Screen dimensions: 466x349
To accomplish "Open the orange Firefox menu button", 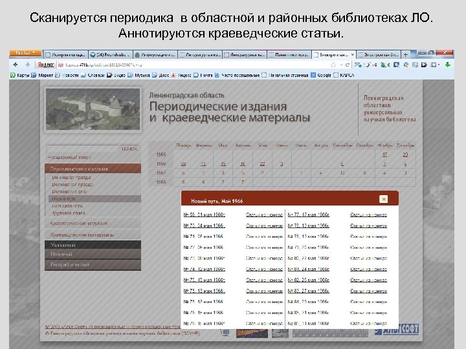I will tap(25, 53).
